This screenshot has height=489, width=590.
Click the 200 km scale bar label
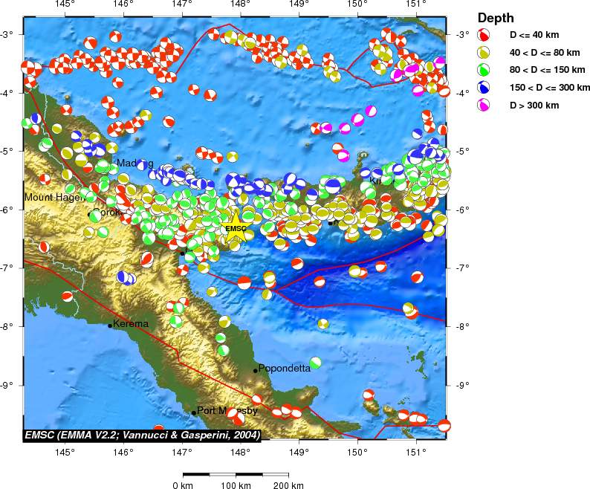288,485
